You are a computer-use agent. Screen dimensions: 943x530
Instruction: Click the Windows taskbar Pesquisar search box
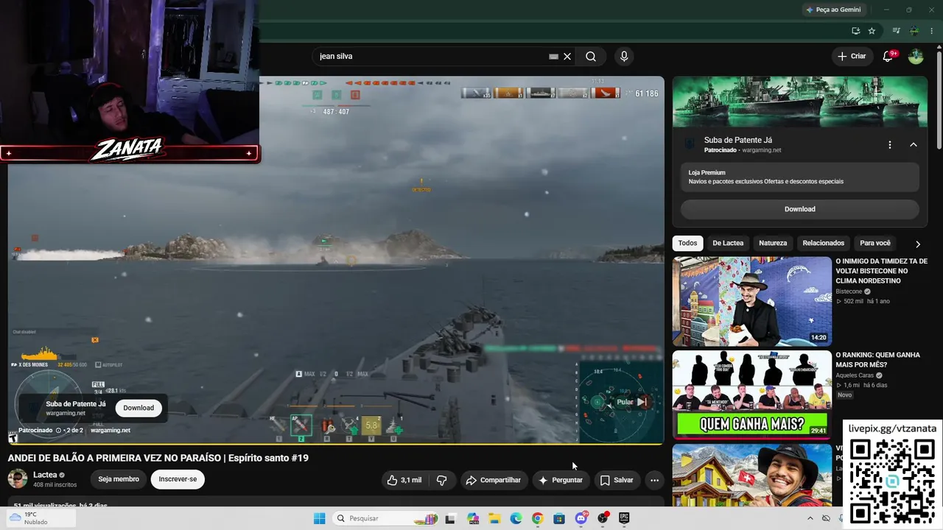click(x=385, y=518)
